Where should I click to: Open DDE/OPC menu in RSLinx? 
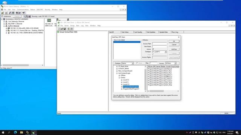click(x=40, y=10)
